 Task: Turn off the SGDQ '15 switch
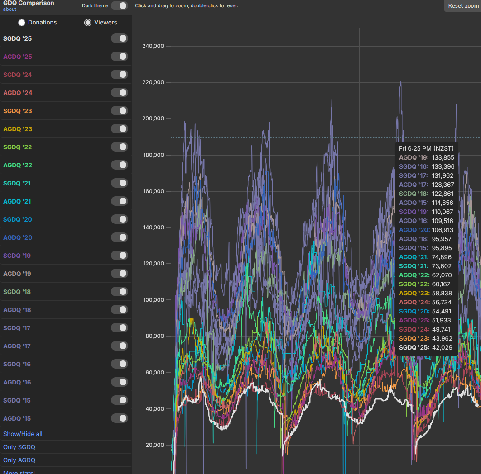coord(119,400)
